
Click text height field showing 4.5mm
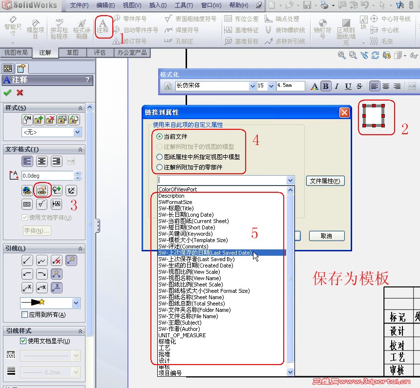click(291, 86)
